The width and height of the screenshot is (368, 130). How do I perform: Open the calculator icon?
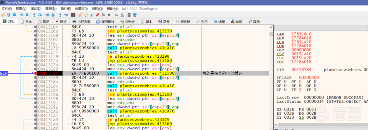129,15
